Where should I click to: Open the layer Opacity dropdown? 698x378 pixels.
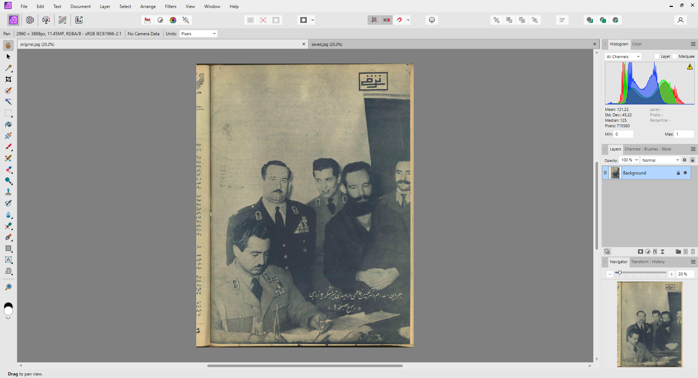click(x=630, y=160)
